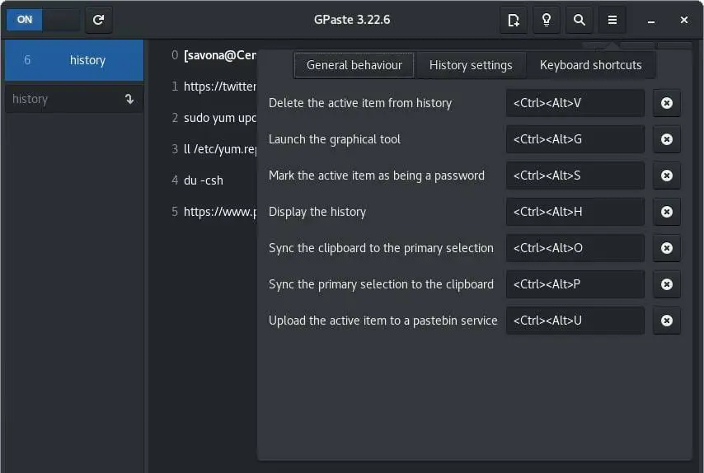Open the hamburger menu in the header
This screenshot has height=473, width=704.
click(x=612, y=20)
